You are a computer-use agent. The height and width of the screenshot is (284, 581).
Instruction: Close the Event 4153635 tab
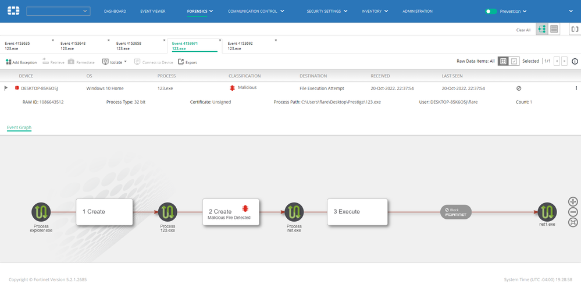pyautogui.click(x=52, y=40)
